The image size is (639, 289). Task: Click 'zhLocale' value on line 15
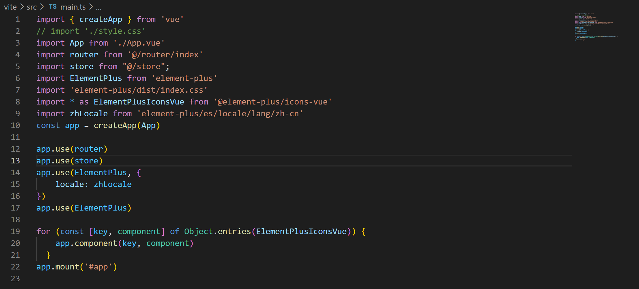tap(113, 184)
